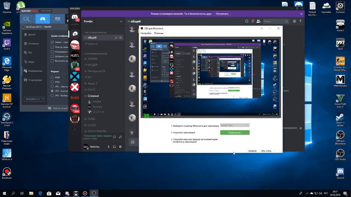Open Discord notification bell settings
Image resolution: width=351 pixels, height=197 pixels.
(x=247, y=21)
